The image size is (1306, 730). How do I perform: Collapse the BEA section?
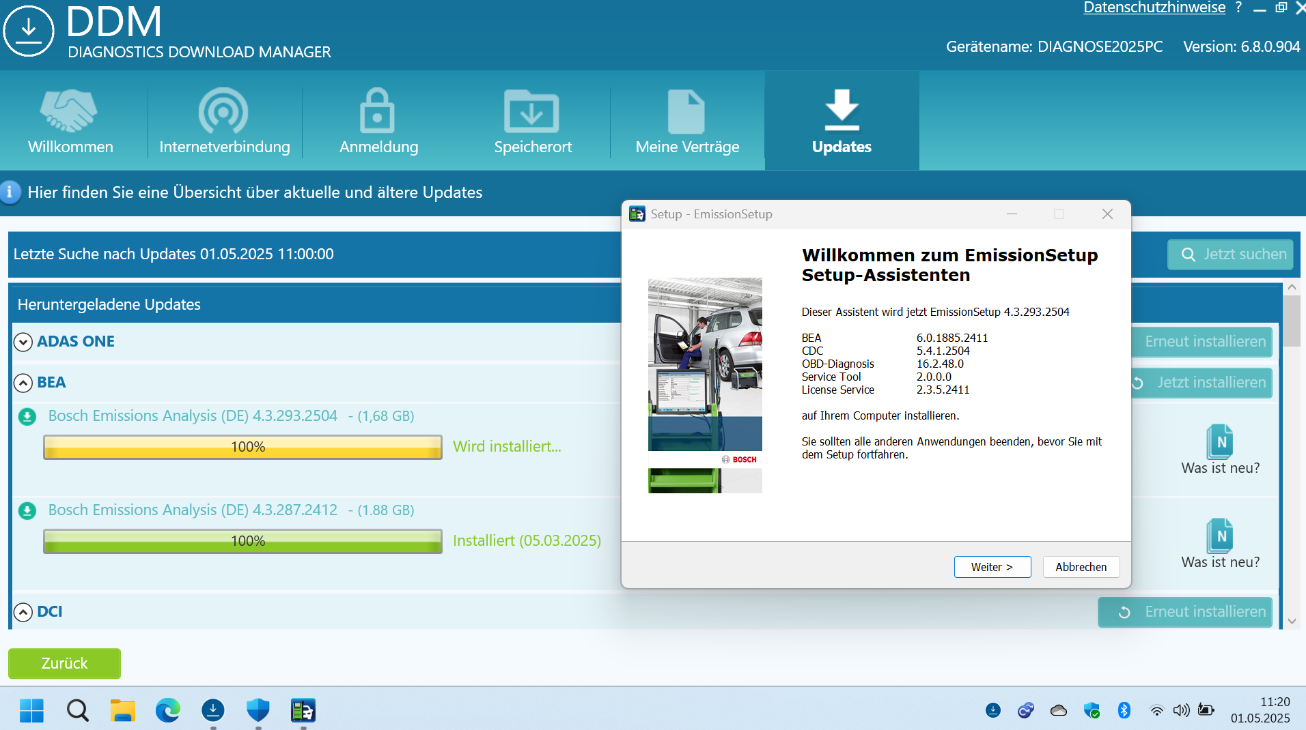click(x=23, y=383)
